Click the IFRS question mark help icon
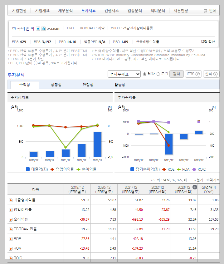Viewport: 224px width, 264px height. (198, 74)
